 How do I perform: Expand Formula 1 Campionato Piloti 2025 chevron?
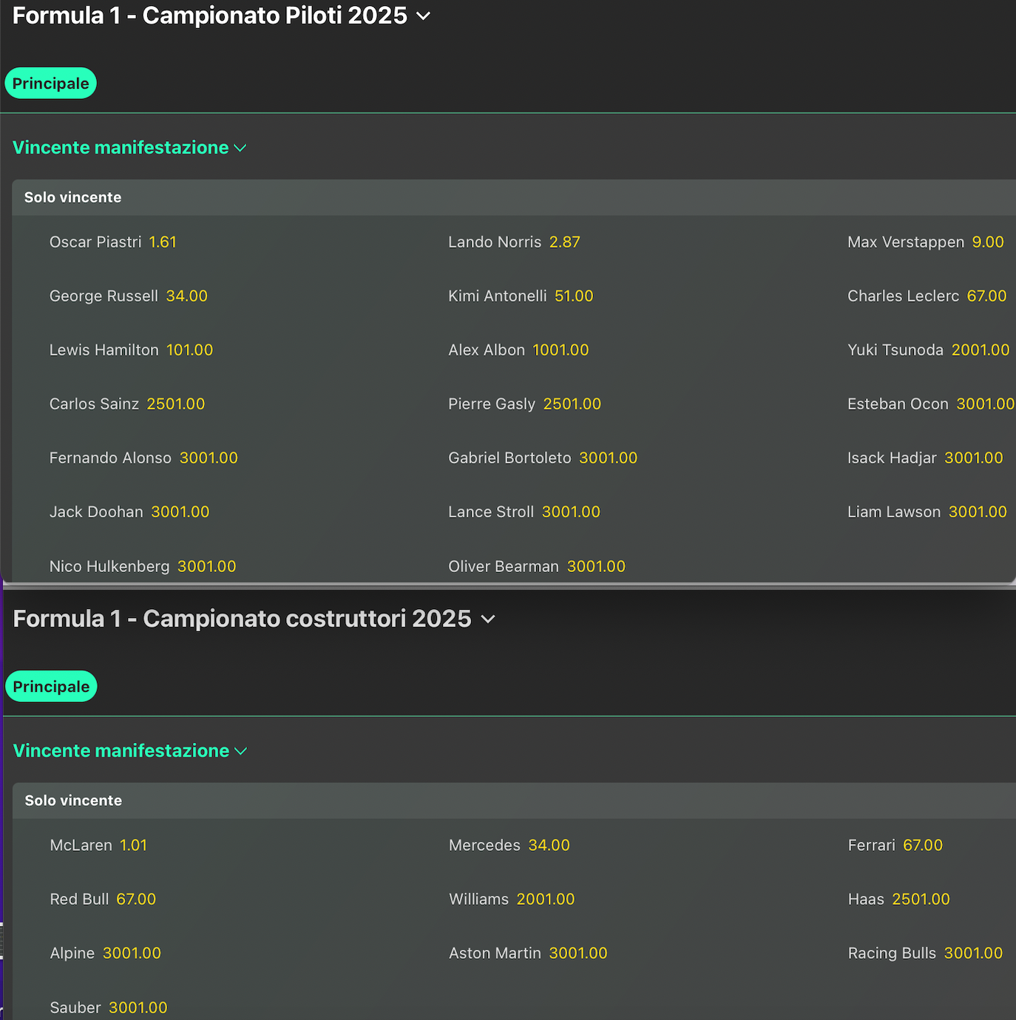point(424,16)
